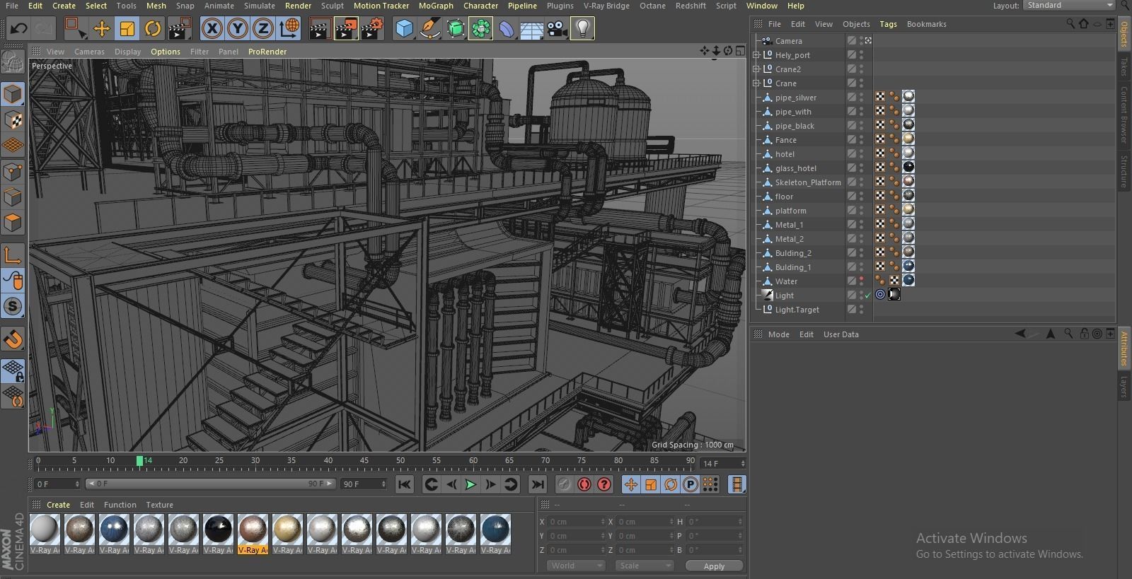
Task: Add a Light object bulb icon
Action: point(582,29)
